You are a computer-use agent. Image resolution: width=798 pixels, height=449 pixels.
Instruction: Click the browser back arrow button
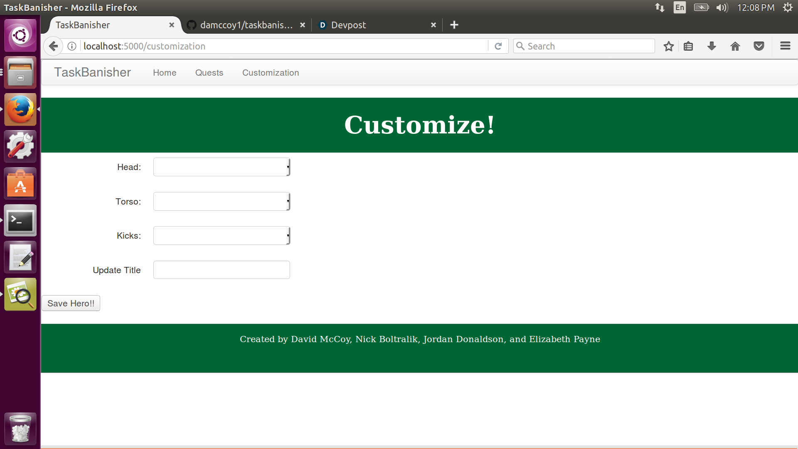pos(53,46)
